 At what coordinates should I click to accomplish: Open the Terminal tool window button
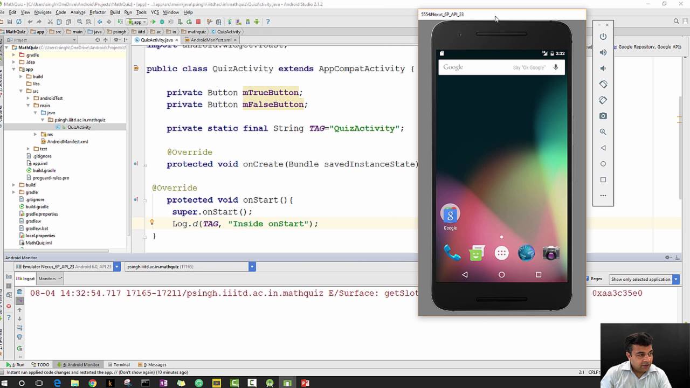coord(119,365)
